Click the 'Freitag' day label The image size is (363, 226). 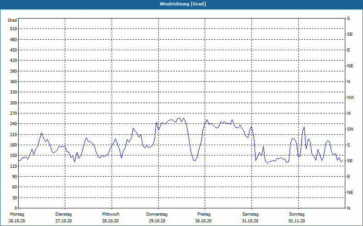coord(204,214)
